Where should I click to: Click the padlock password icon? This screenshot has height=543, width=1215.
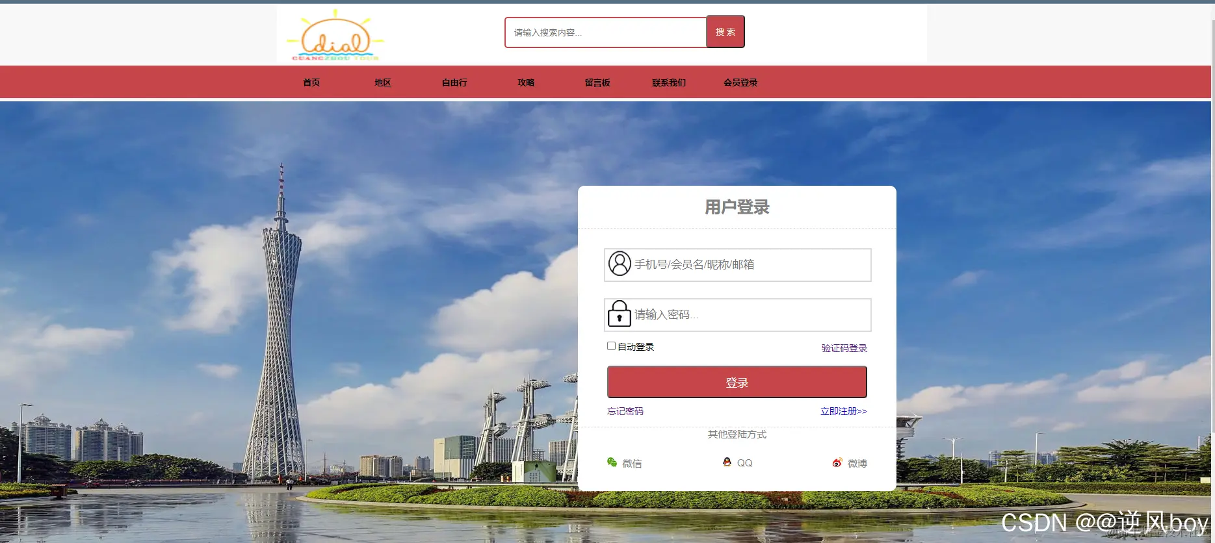(619, 314)
